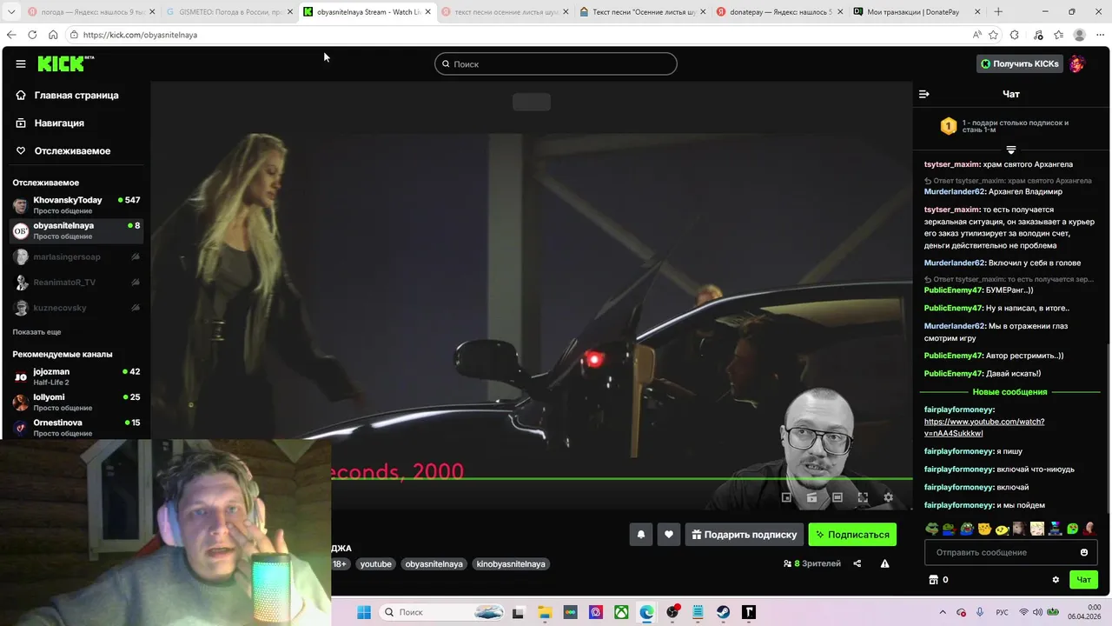Viewport: 1112px width, 626px height.
Task: Click username PublicEnemy47 on "Давай искать!" message
Action: pyautogui.click(x=953, y=374)
